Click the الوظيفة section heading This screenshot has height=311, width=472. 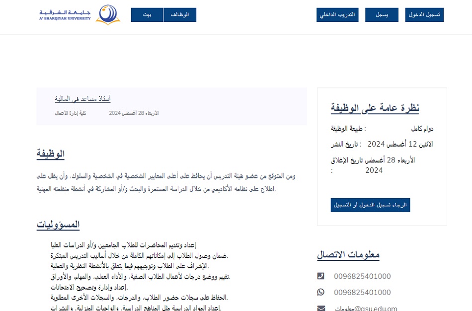click(x=51, y=154)
